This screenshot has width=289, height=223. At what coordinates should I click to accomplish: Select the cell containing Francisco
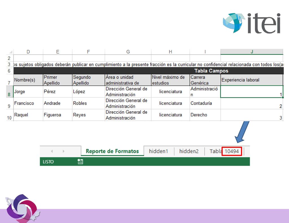coord(28,103)
